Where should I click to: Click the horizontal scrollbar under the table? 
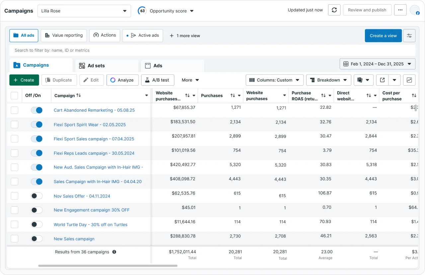click(x=108, y=266)
